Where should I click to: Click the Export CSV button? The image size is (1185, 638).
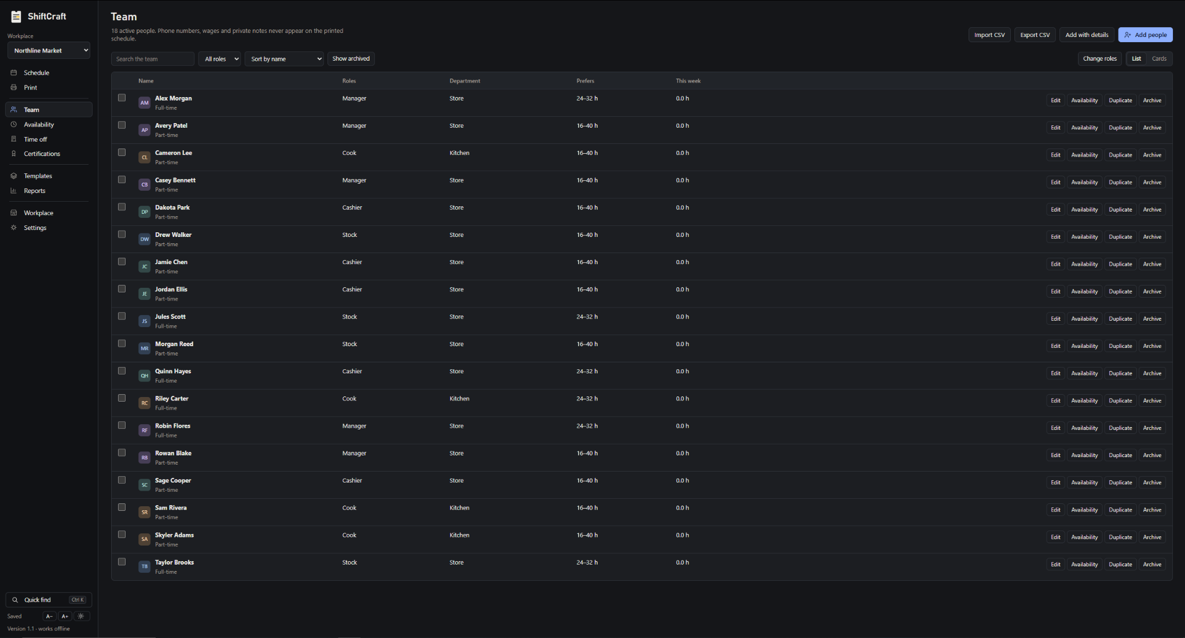1035,35
